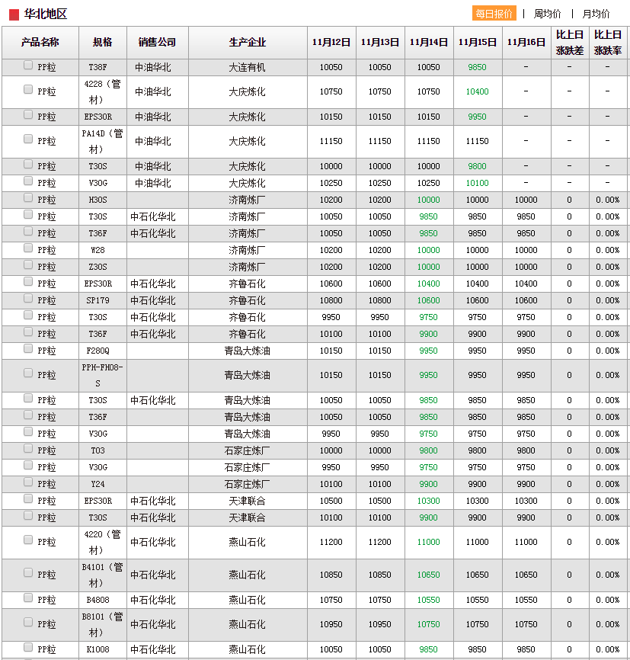Click T03 specification cell
The height and width of the screenshot is (660, 630).
[x=103, y=450]
